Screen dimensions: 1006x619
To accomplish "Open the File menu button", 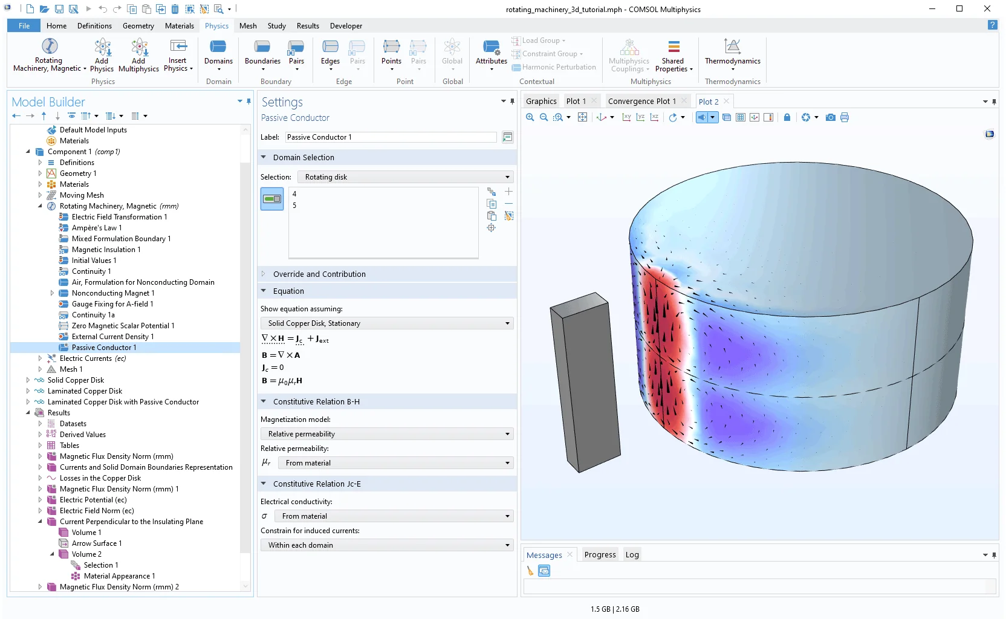I will [x=24, y=26].
